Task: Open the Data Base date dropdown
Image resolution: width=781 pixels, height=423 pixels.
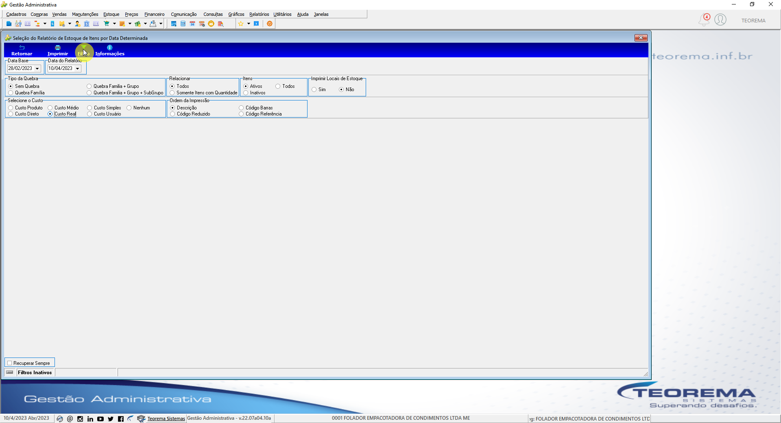Action: pyautogui.click(x=37, y=68)
